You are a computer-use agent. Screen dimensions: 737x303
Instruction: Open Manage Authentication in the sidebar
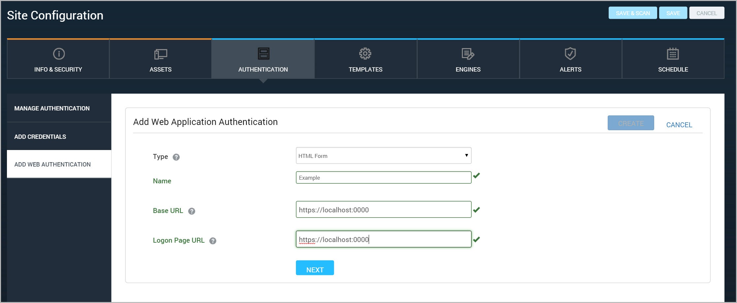click(52, 108)
